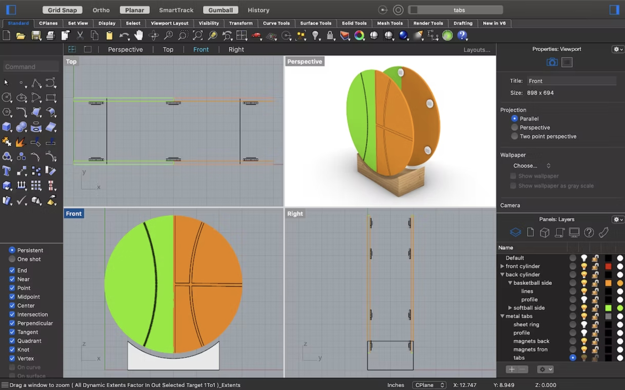Open the color wheel icon

(x=359, y=36)
